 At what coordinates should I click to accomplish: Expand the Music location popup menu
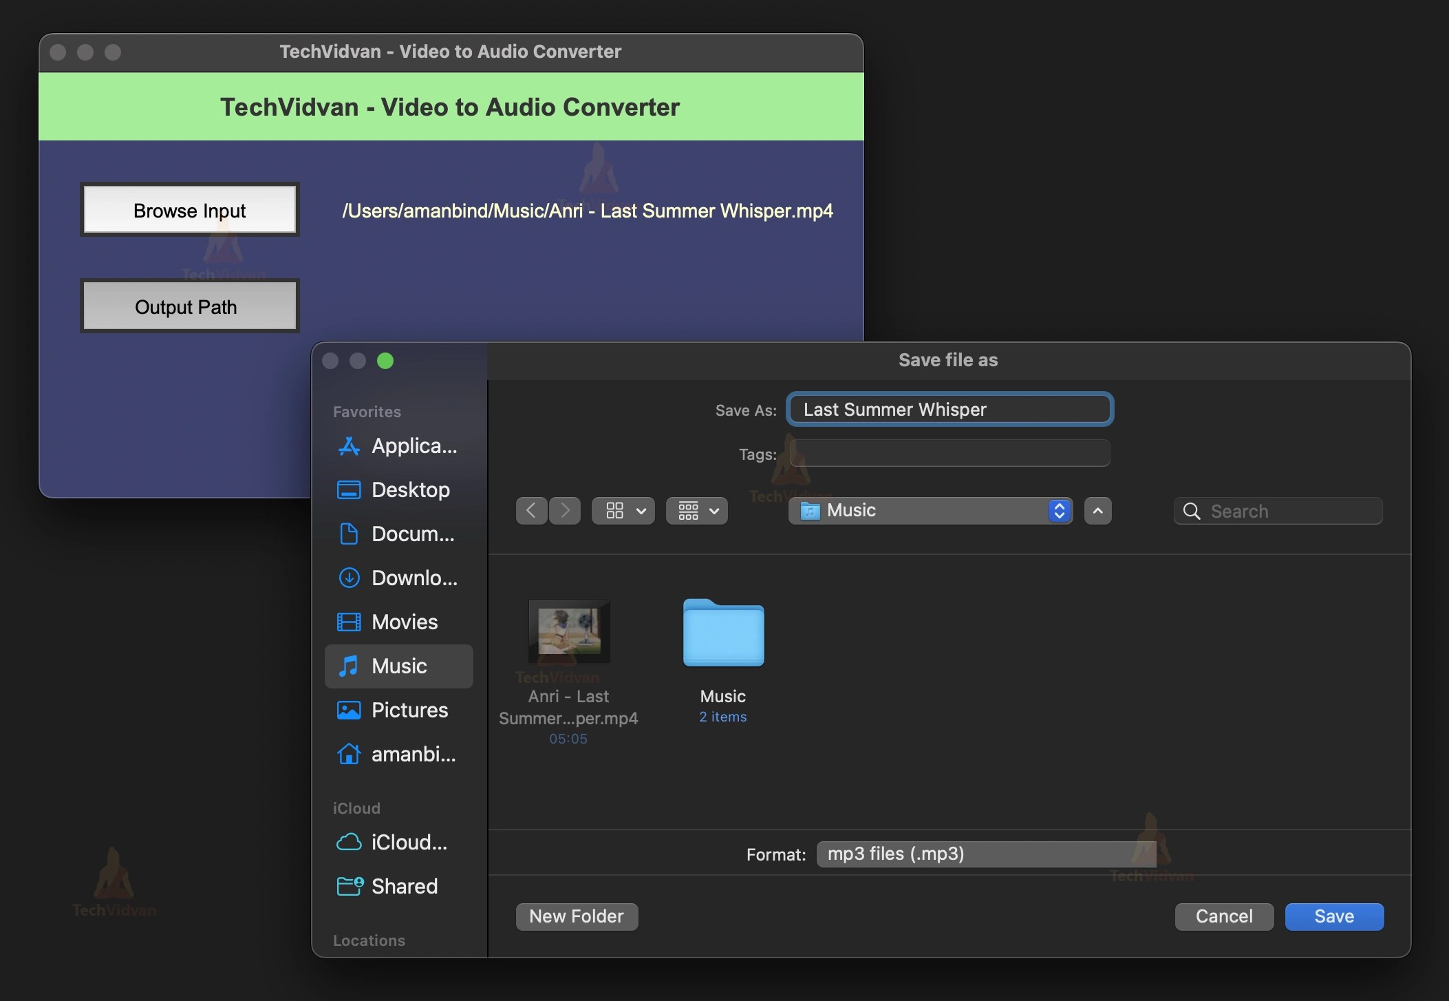[x=930, y=511]
